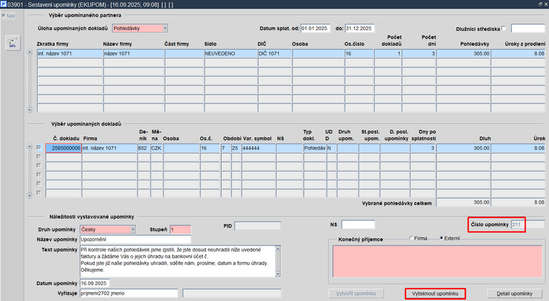Click Název upomínky field Upozornění

tap(135, 239)
